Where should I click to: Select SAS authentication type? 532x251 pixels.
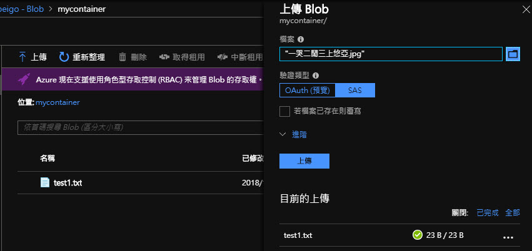click(354, 90)
